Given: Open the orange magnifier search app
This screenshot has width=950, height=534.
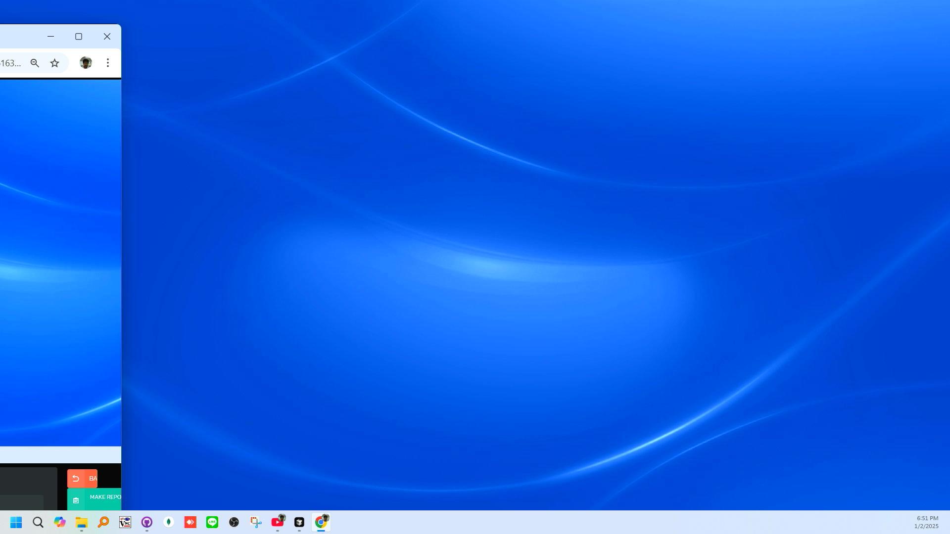Looking at the screenshot, I should (x=103, y=522).
